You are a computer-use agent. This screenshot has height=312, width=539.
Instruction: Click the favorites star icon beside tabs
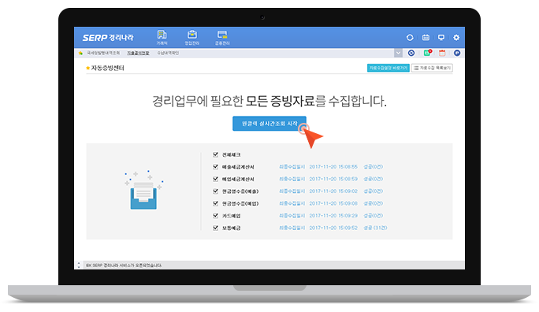pyautogui.click(x=80, y=53)
